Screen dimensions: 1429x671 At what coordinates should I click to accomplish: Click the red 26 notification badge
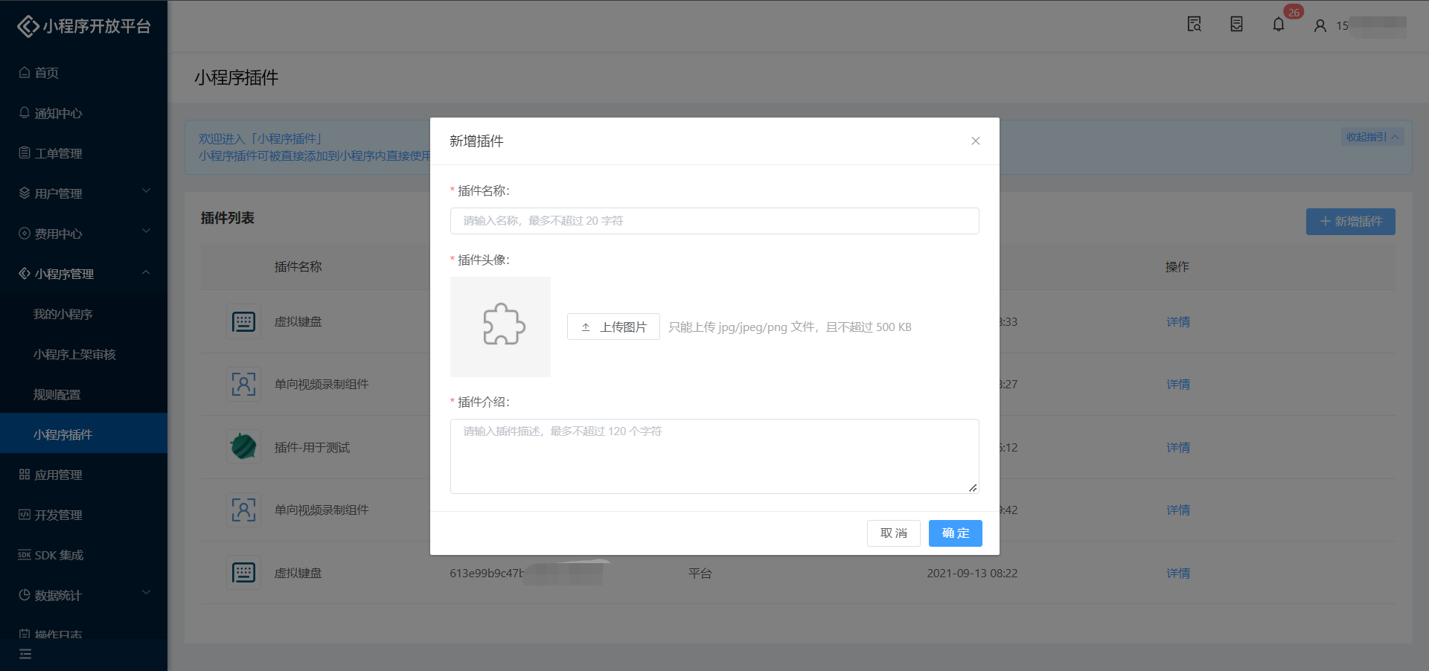pyautogui.click(x=1294, y=12)
